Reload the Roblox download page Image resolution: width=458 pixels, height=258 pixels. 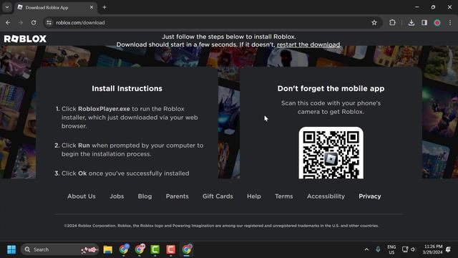(x=34, y=22)
